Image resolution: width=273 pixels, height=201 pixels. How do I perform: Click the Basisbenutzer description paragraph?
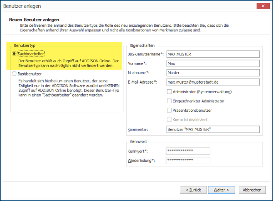tap(69, 88)
